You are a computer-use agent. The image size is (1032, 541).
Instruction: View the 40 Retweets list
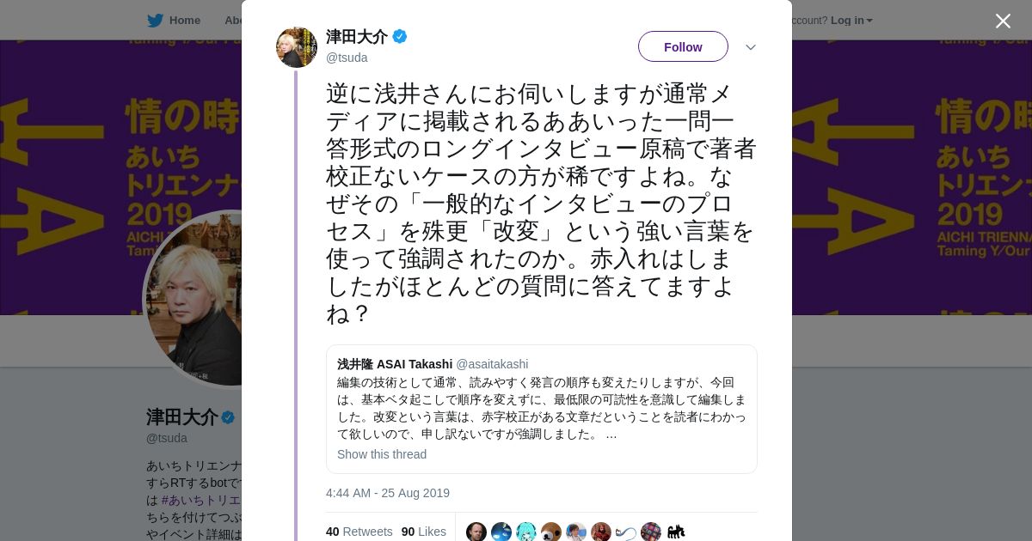click(x=359, y=532)
